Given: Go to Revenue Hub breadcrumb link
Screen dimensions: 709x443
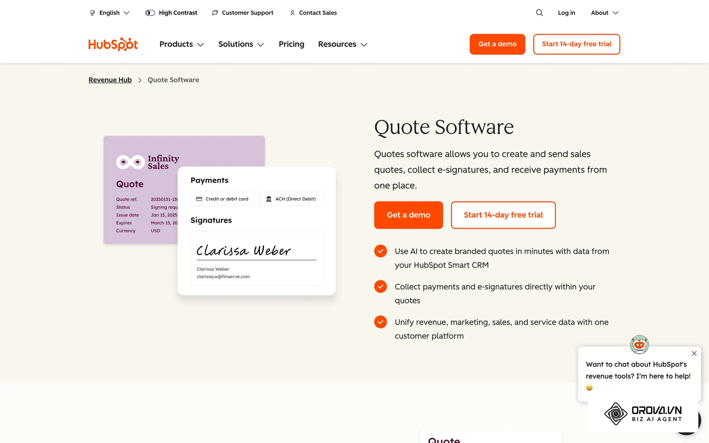Looking at the screenshot, I should pos(110,80).
